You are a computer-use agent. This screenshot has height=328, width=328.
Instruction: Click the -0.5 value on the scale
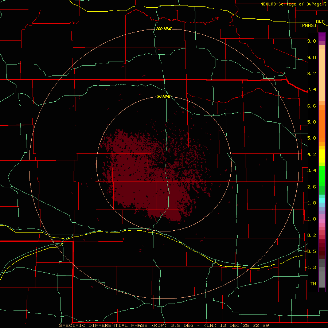(310, 251)
